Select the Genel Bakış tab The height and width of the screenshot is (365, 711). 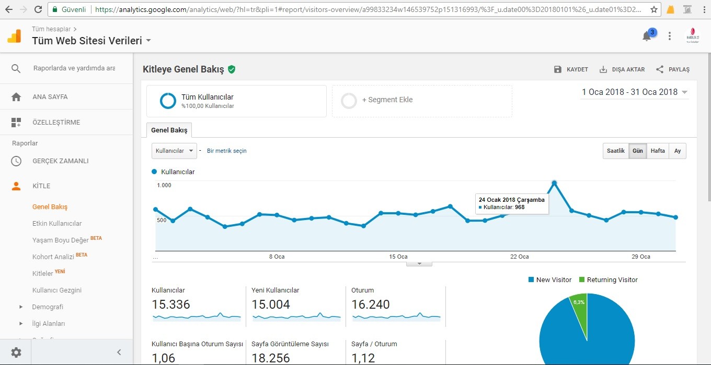pyautogui.click(x=169, y=130)
